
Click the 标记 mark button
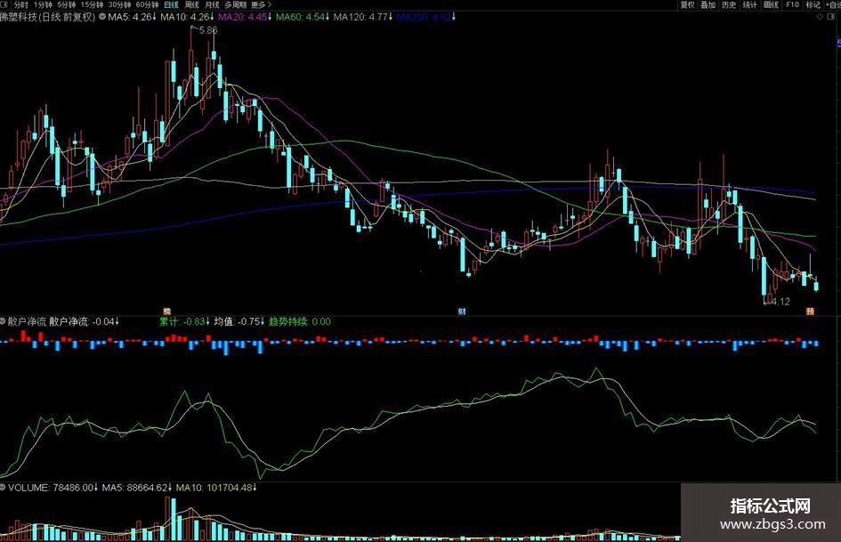813,4
